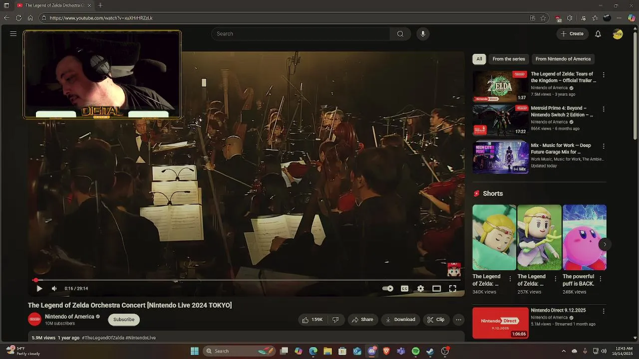This screenshot has width=639, height=359.
Task: Open Tears of the Kingdom trailer thumbnail
Action: [x=500, y=86]
